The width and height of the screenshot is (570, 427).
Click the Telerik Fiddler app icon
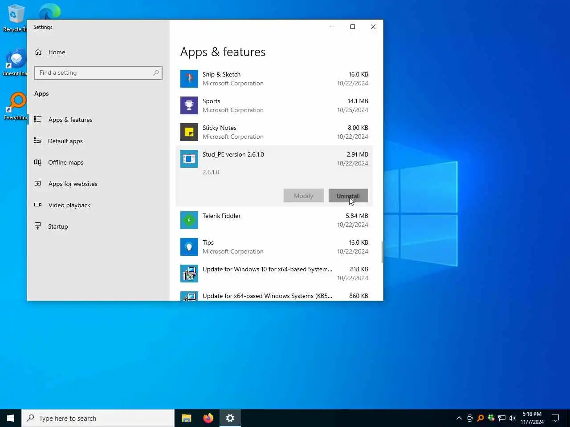(189, 220)
